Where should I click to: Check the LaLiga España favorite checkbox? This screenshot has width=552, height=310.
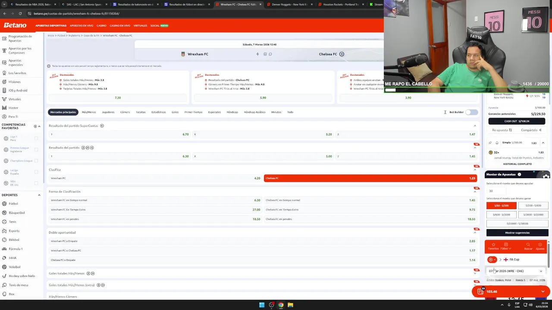click(36, 172)
